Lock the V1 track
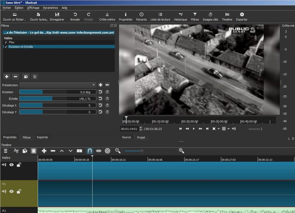 [x=19, y=191]
